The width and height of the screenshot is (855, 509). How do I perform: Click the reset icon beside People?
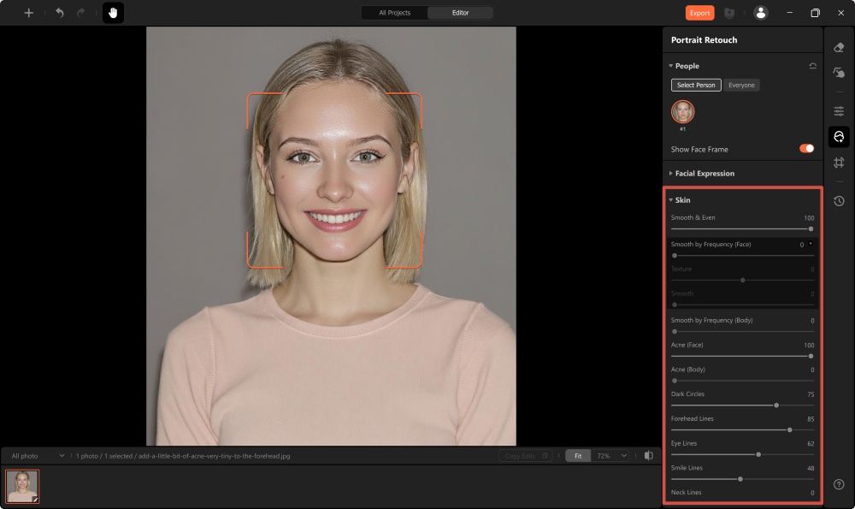pyautogui.click(x=812, y=65)
